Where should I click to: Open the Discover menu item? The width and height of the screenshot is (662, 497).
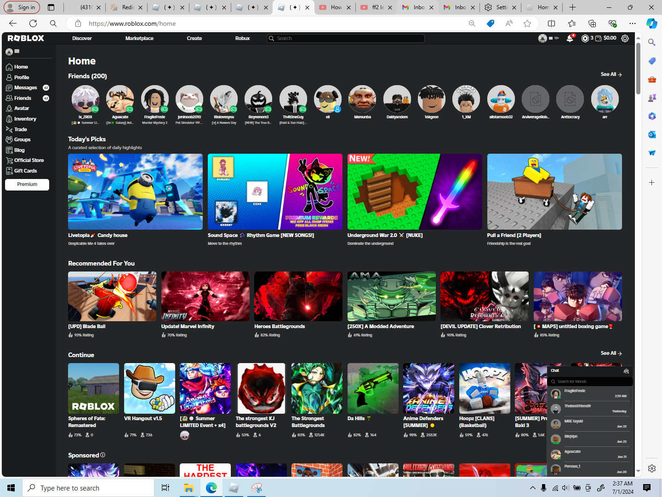(x=82, y=38)
